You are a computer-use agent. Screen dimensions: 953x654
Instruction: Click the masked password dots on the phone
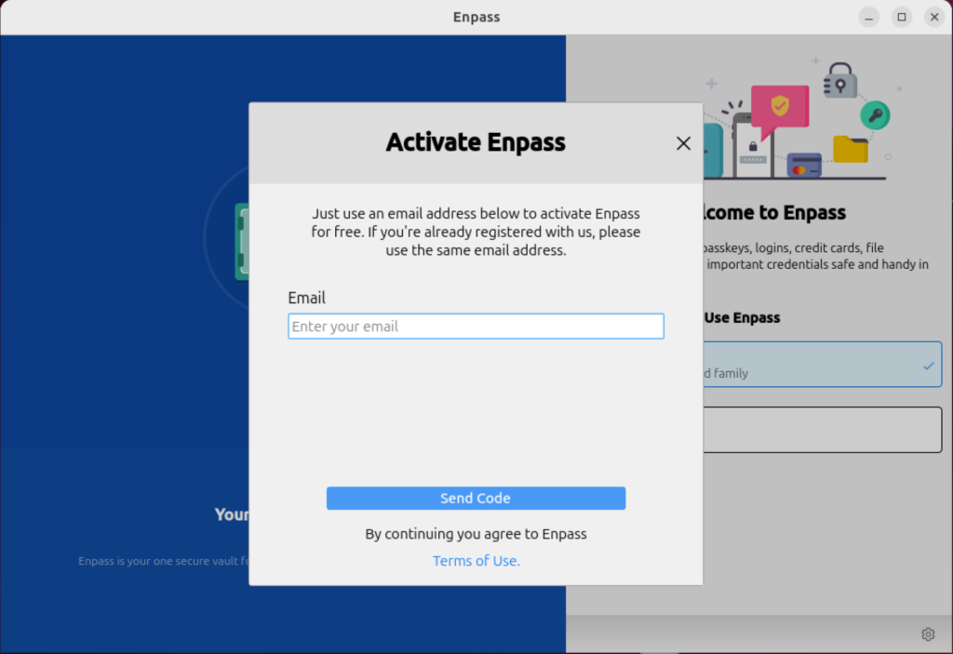point(753,160)
